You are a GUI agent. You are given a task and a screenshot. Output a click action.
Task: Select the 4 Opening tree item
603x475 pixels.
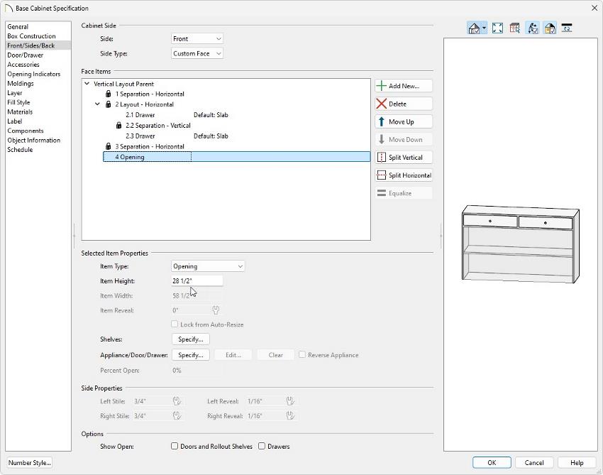pyautogui.click(x=236, y=157)
